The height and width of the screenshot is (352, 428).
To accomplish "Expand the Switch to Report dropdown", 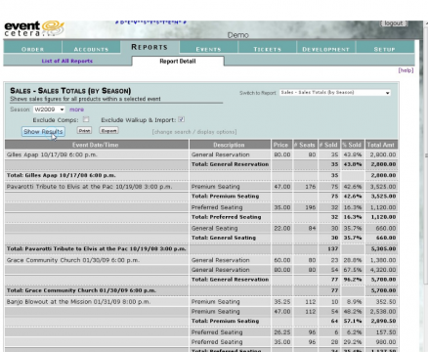I will pos(335,93).
